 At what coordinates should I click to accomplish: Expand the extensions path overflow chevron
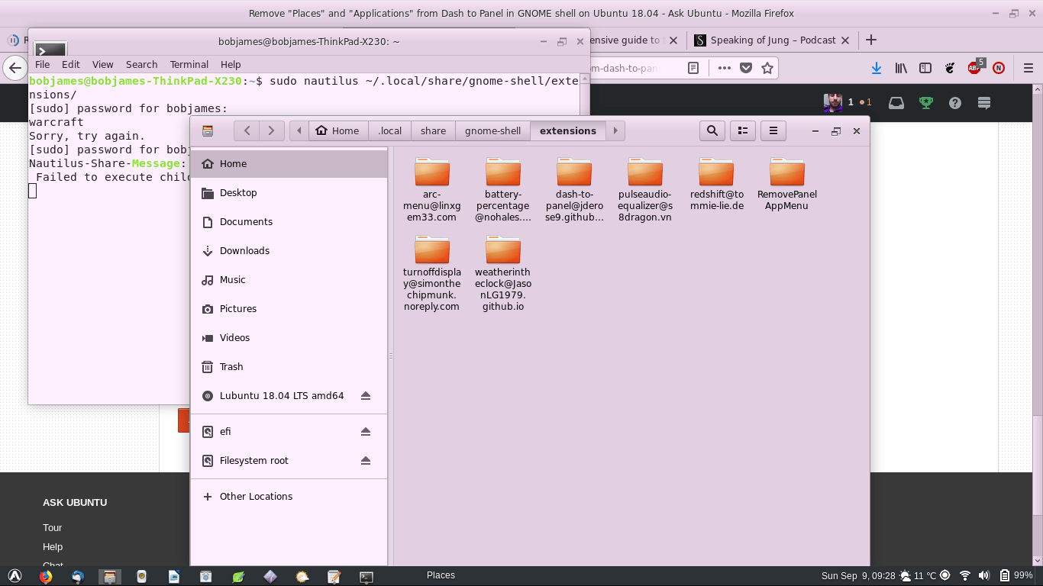(615, 130)
